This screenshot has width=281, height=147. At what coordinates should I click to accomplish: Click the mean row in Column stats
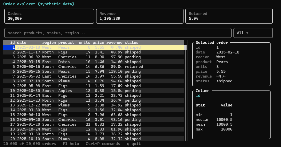[214, 124]
